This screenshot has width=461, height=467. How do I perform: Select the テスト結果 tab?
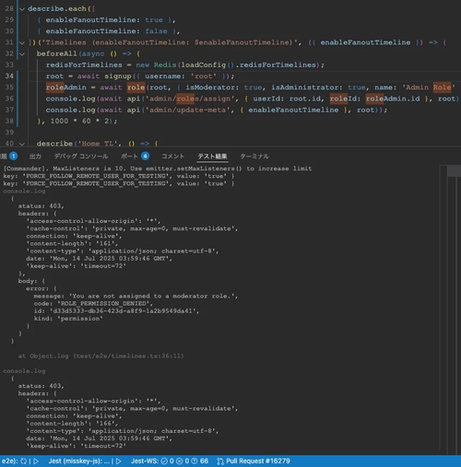(212, 157)
